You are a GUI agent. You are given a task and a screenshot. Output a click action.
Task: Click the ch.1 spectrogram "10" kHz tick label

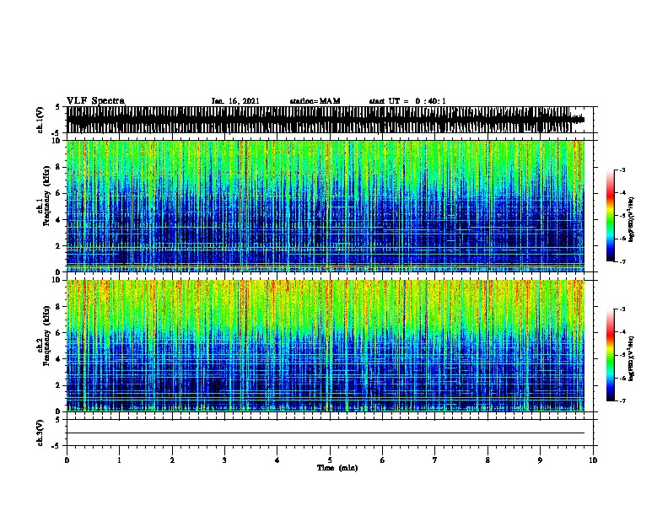pos(57,141)
